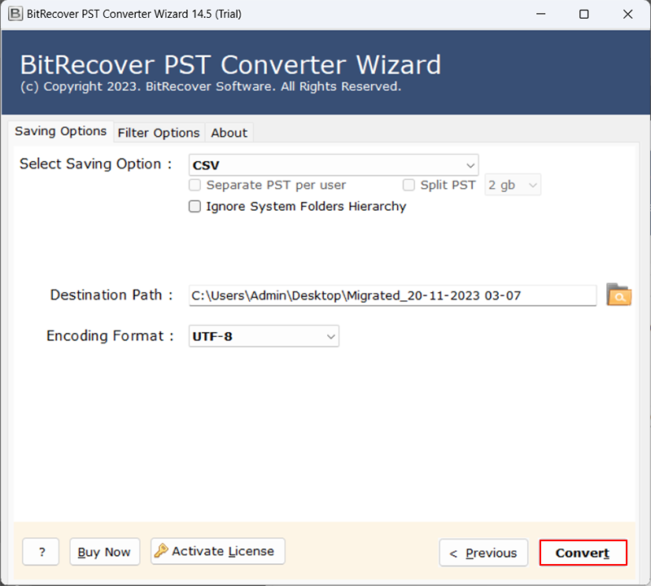Image resolution: width=651 pixels, height=586 pixels.
Task: Open the About tab
Action: coord(229,133)
